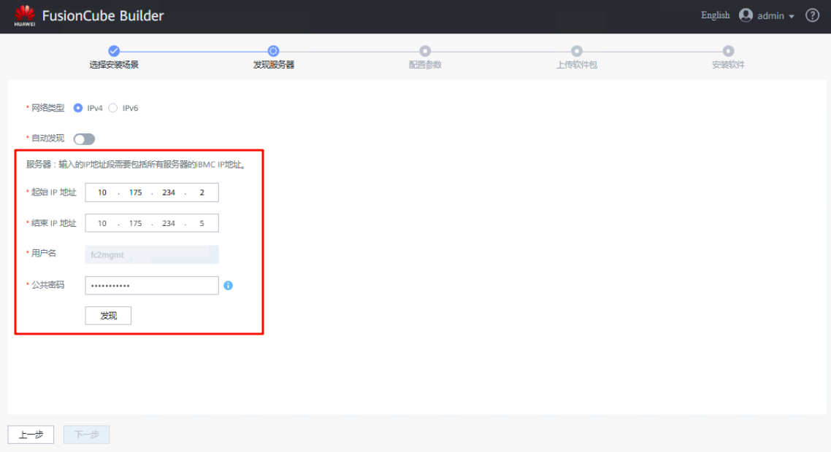Click the 安装软件 step circle icon

pos(728,51)
